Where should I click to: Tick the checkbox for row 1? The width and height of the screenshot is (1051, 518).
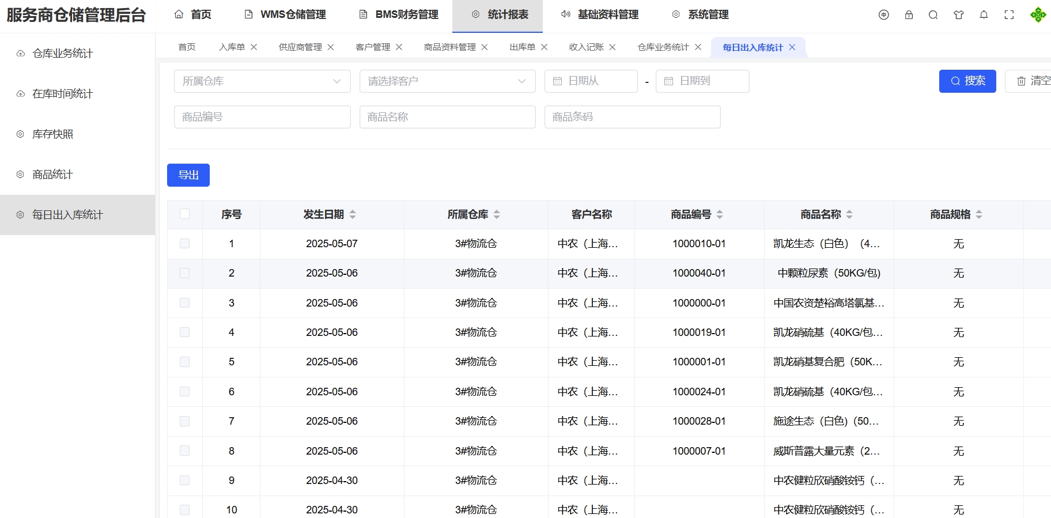(x=184, y=244)
